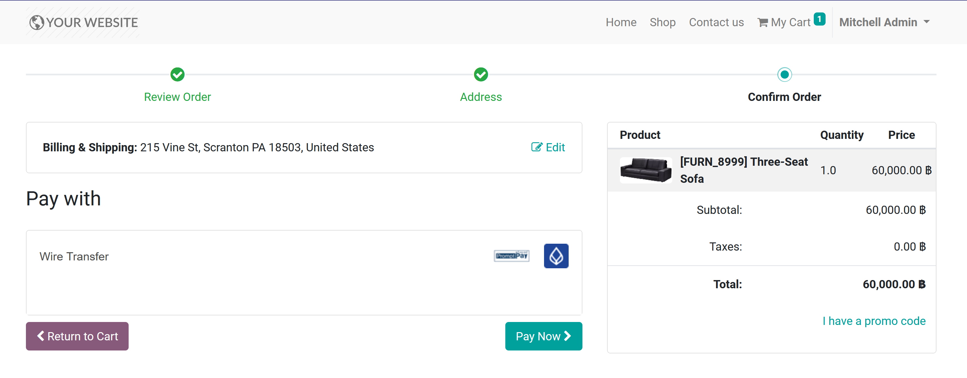Click the shopping cart icon
967x378 pixels.
[x=763, y=23]
